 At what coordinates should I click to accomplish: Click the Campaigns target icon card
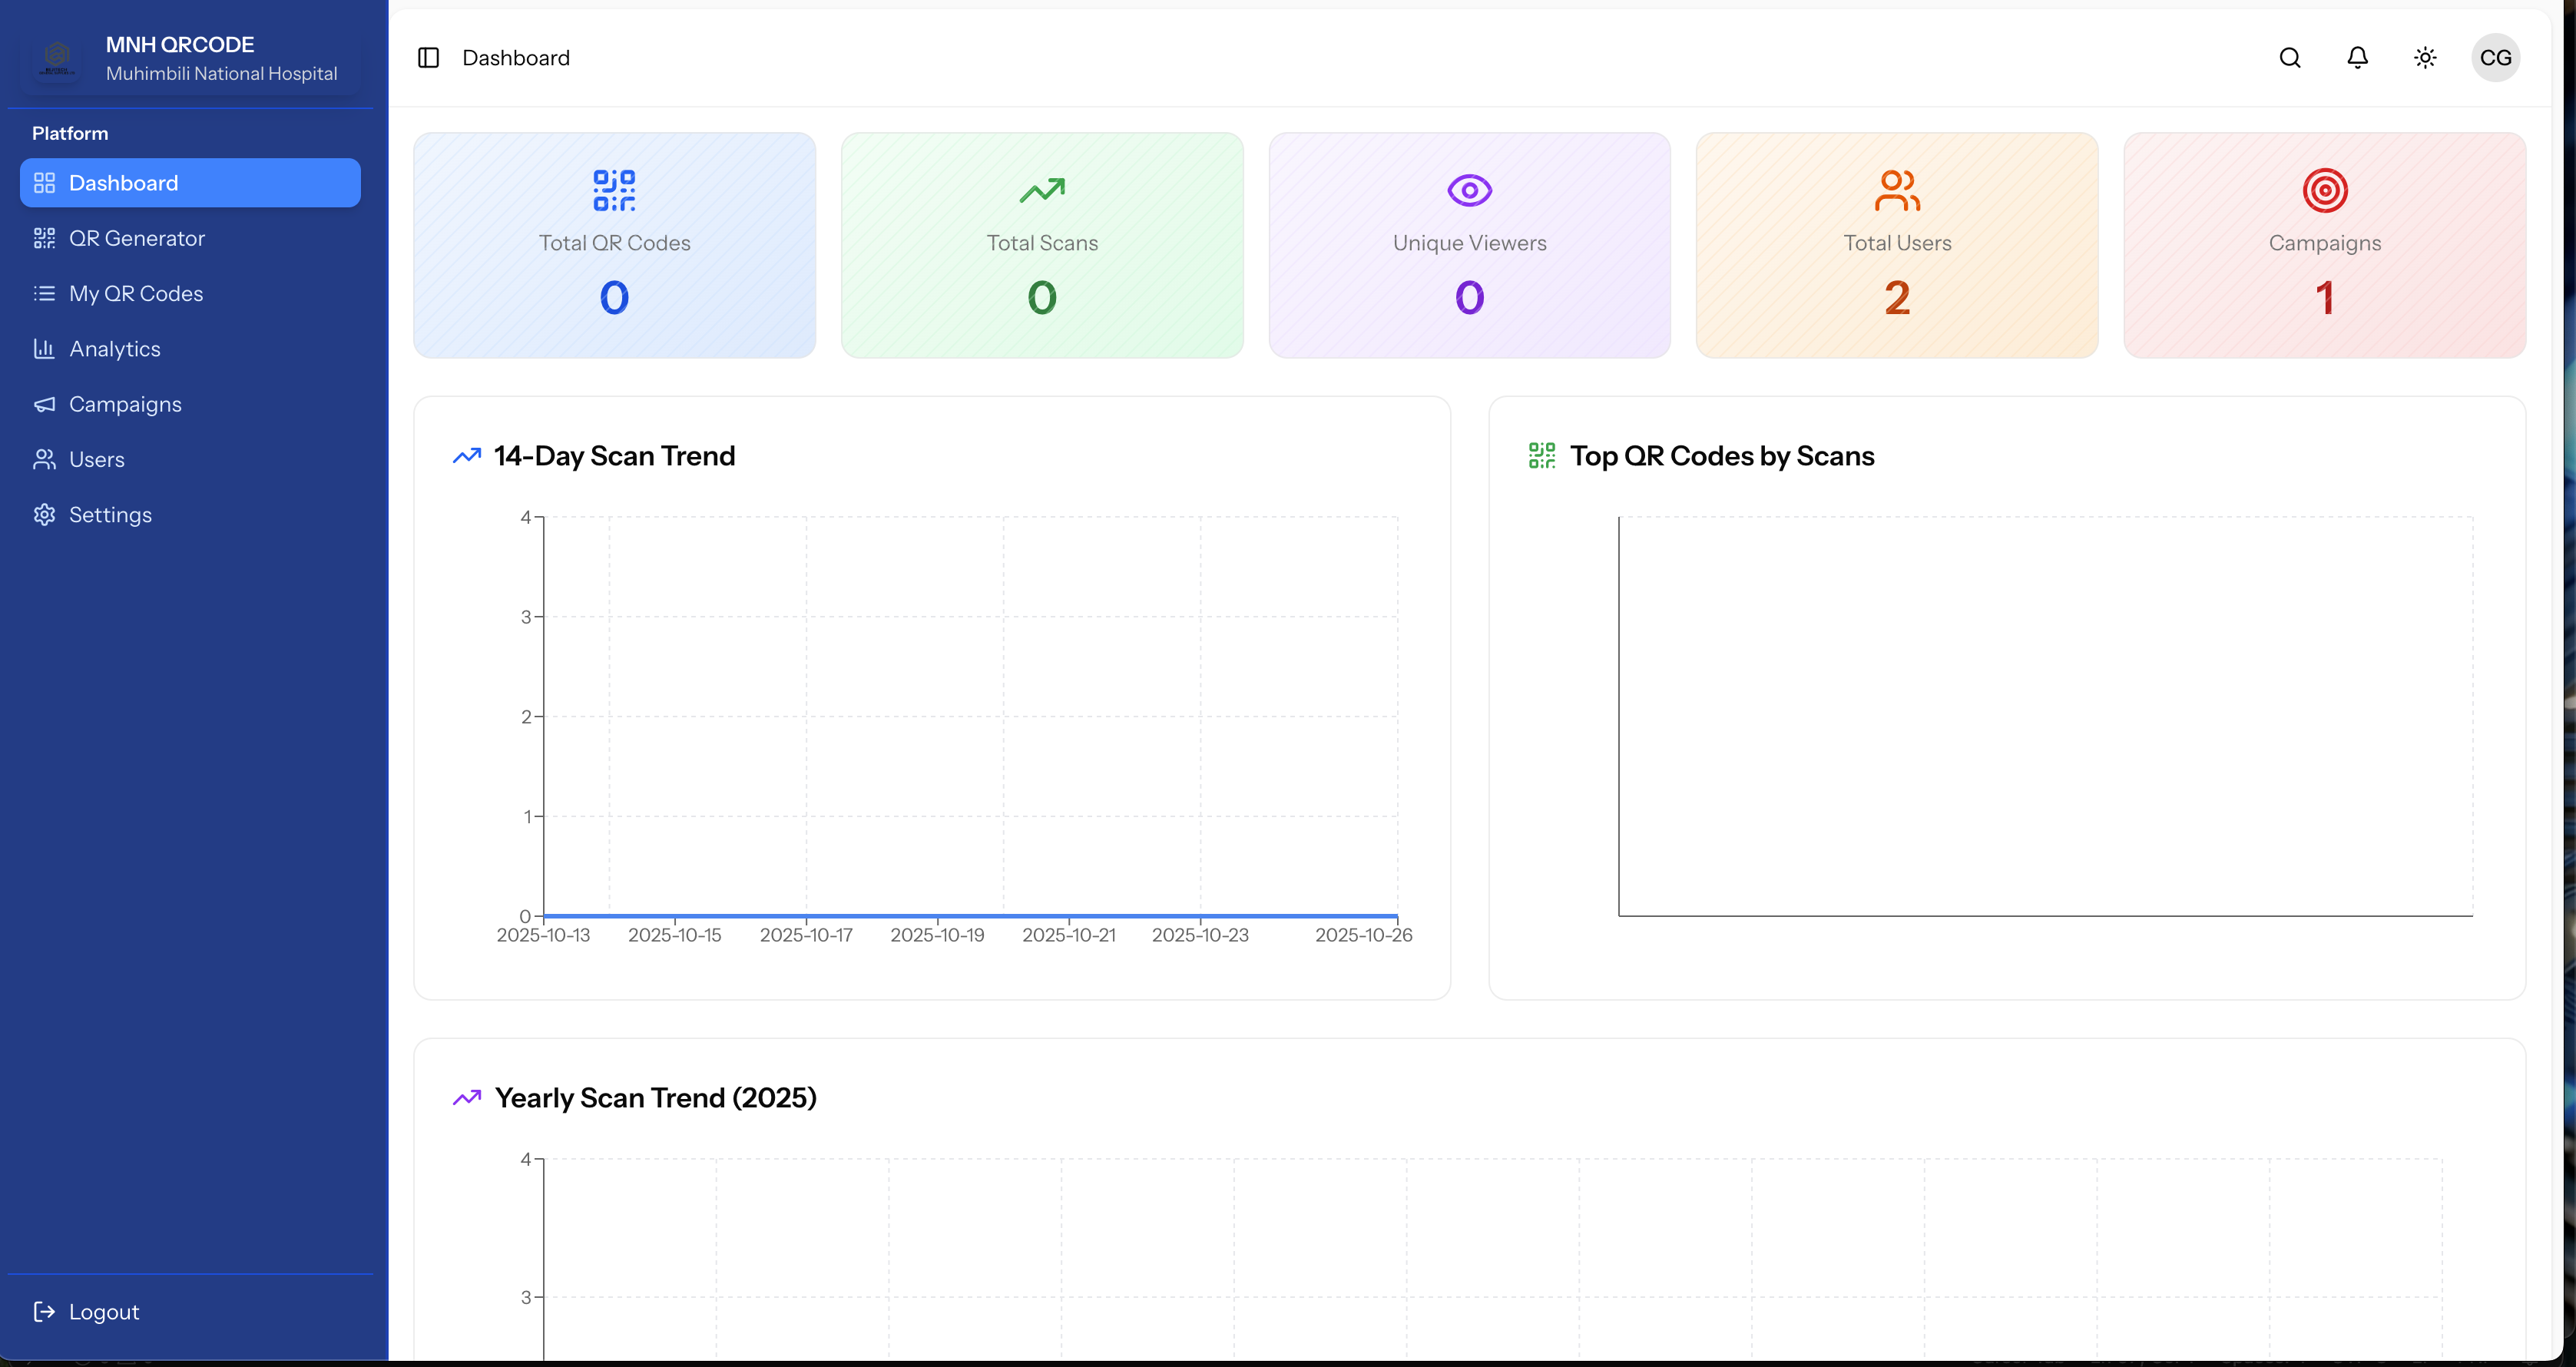pos(2324,190)
